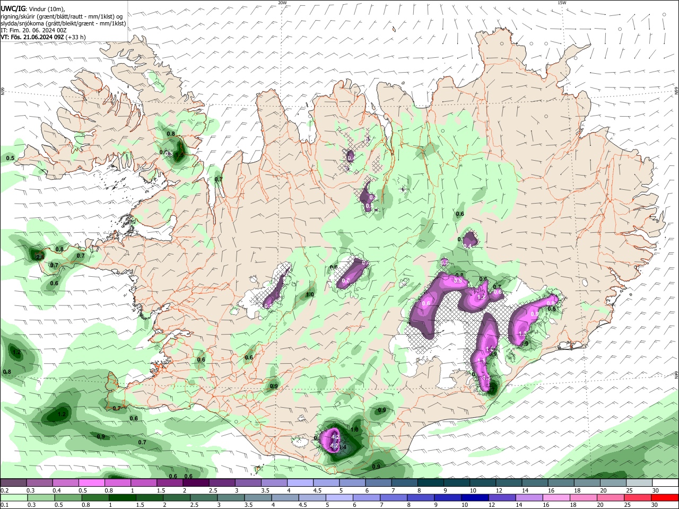Viewport: 679px width, 509px height.
Task: Select the bright pink 0.5–0.8 swatch in the upper legend
Action: click(92, 483)
